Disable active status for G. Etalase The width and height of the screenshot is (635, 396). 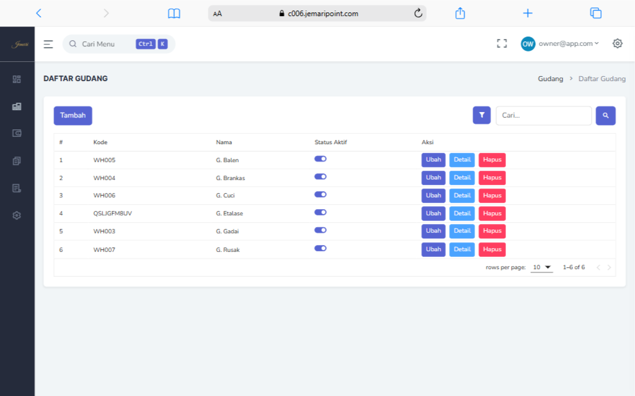(x=321, y=212)
